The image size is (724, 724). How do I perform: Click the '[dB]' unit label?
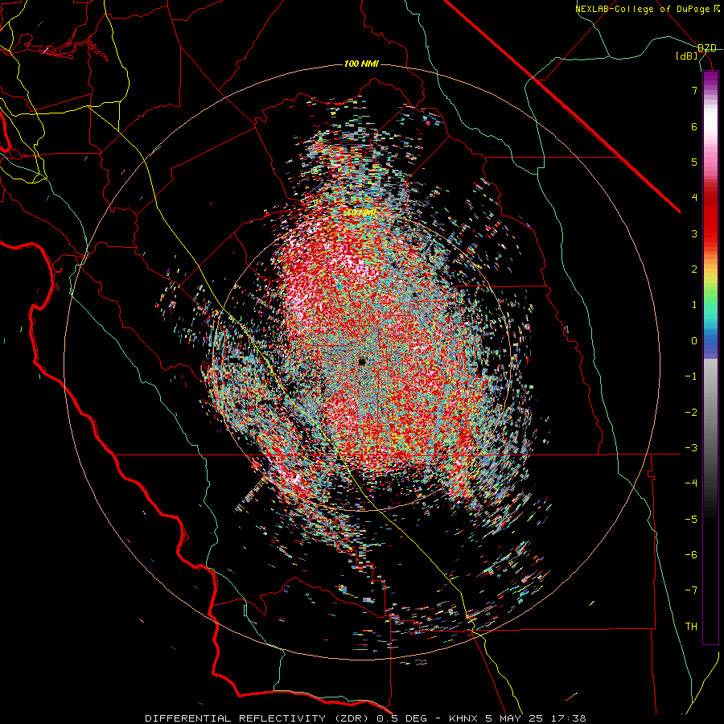click(687, 56)
